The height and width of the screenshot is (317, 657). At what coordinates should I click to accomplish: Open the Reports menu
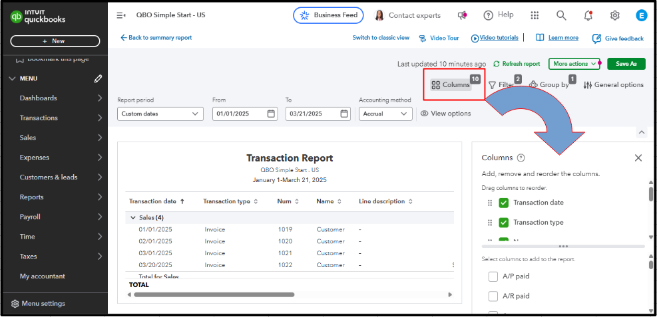pyautogui.click(x=55, y=197)
